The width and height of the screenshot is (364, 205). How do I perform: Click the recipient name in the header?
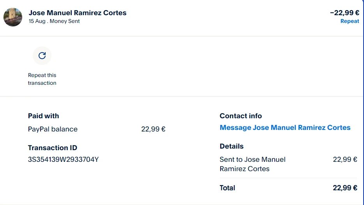tap(78, 13)
